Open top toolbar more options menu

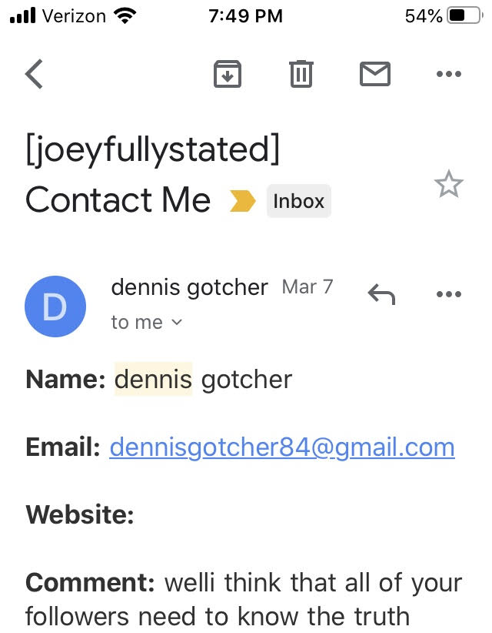point(448,75)
